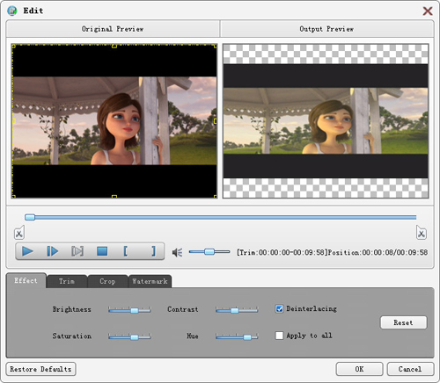Click the Saturation slider handle
The image size is (440, 383).
coord(135,337)
